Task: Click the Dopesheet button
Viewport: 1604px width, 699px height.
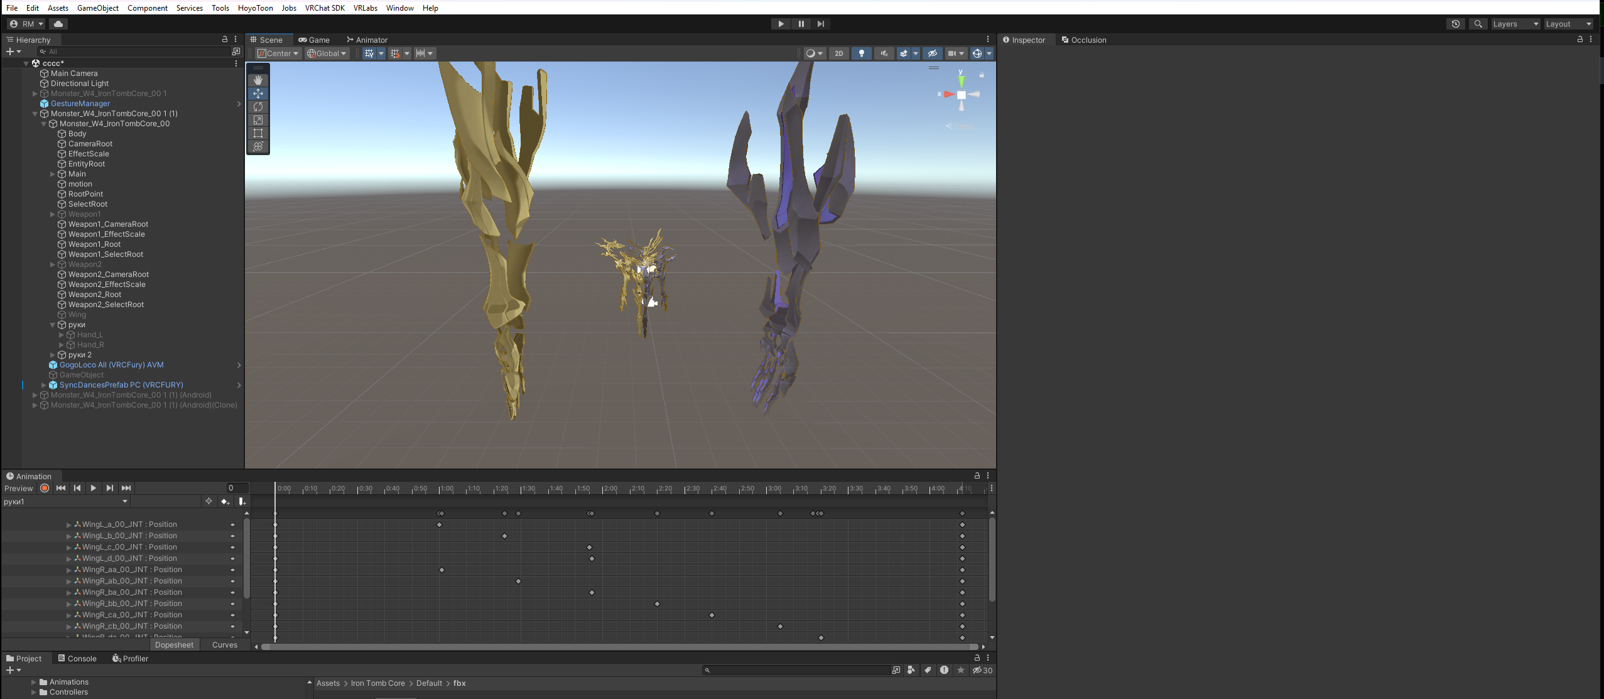Action: (174, 645)
